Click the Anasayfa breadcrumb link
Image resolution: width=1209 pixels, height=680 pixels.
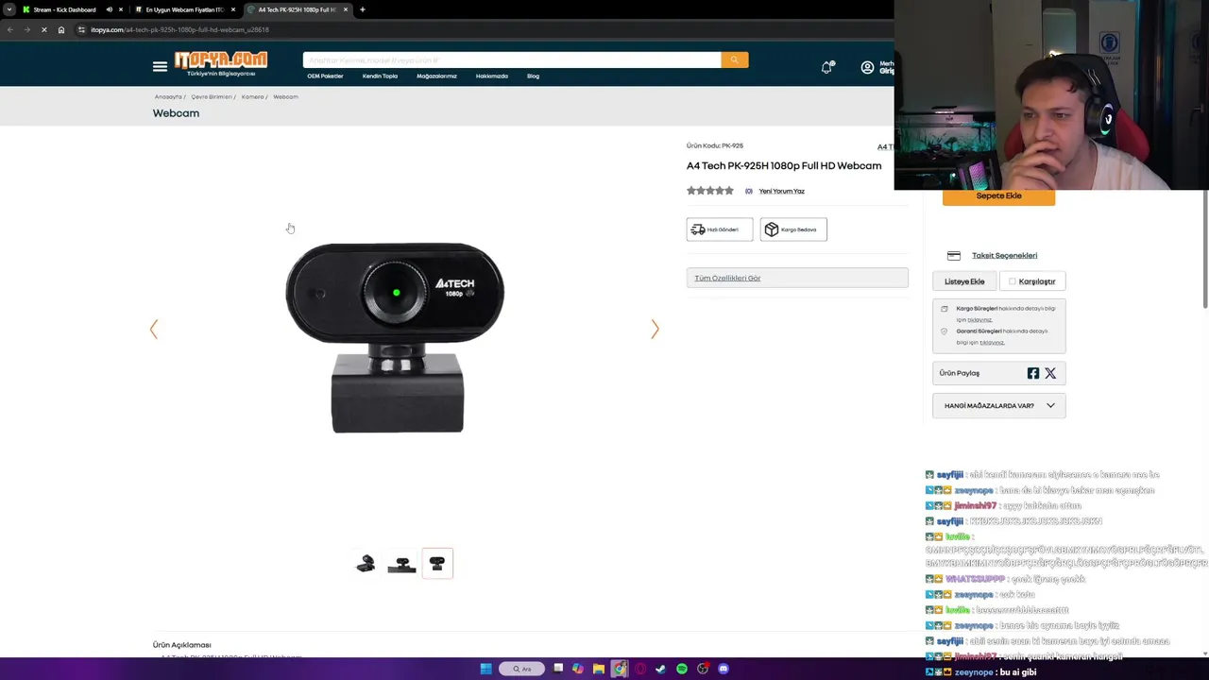(168, 97)
